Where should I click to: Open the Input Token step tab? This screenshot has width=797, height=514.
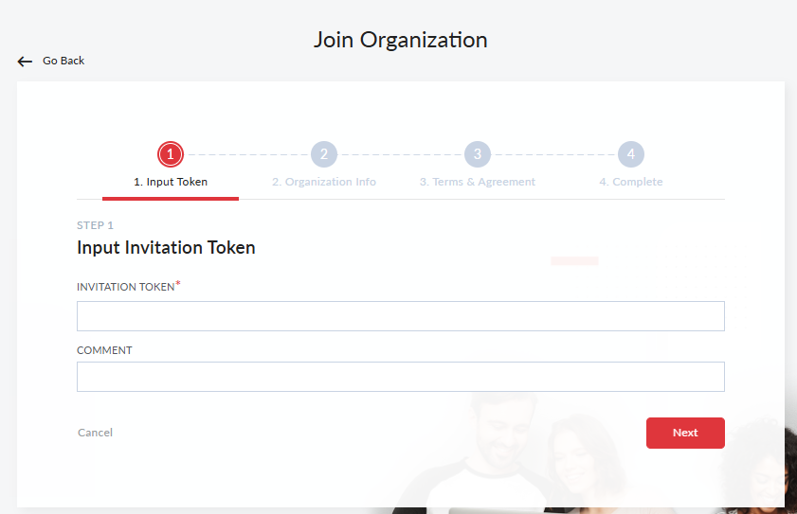[171, 182]
